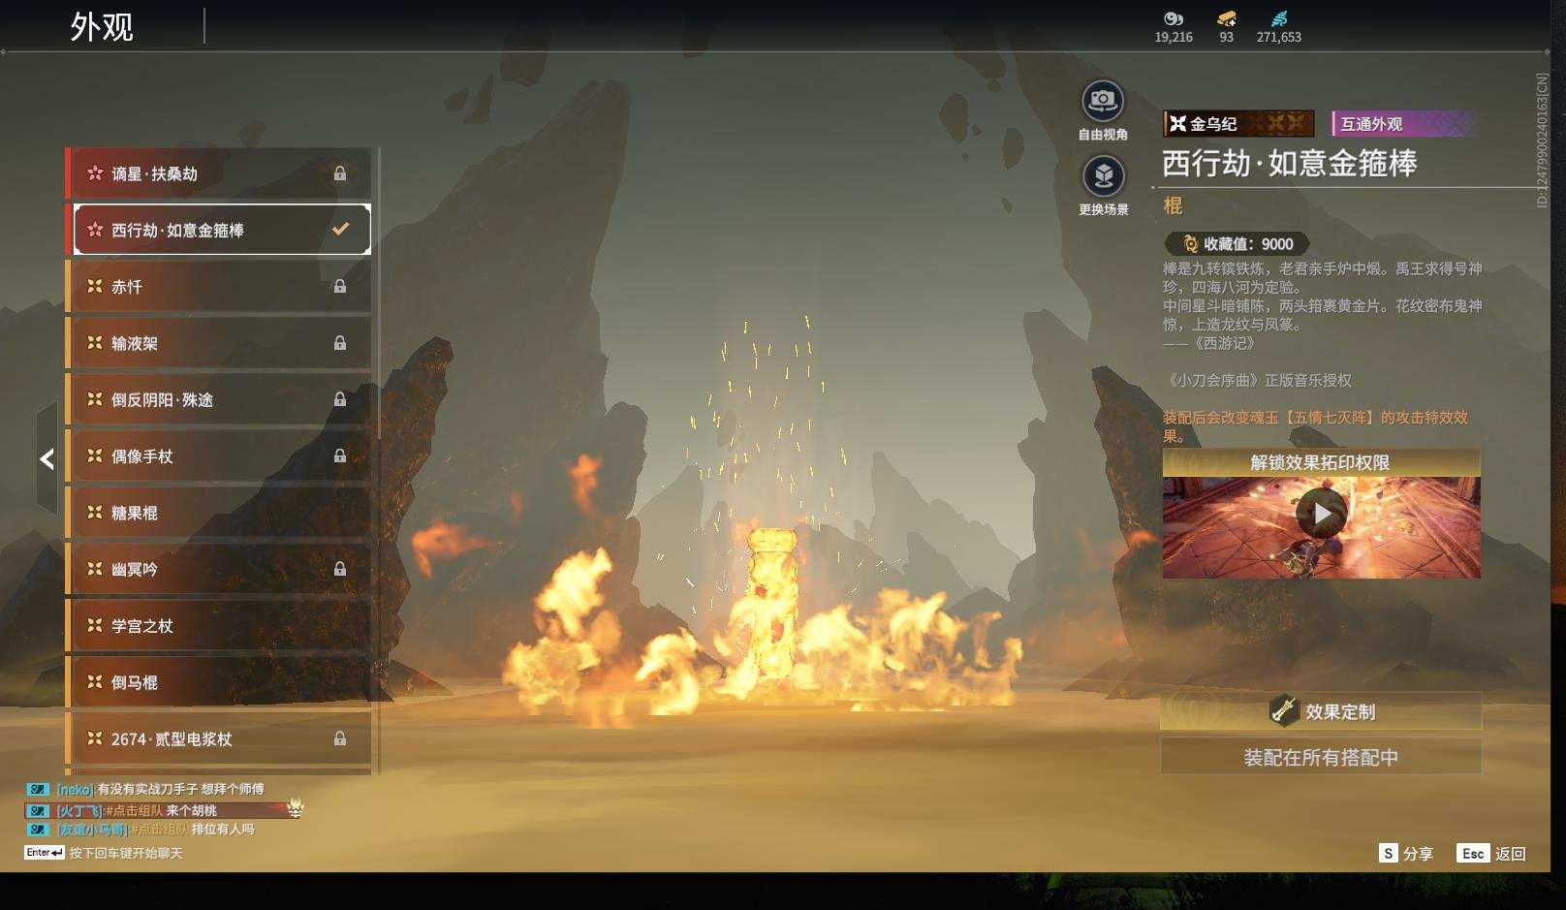
Task: Click the lock icon on 幽冥吟 skin
Action: coord(340,569)
